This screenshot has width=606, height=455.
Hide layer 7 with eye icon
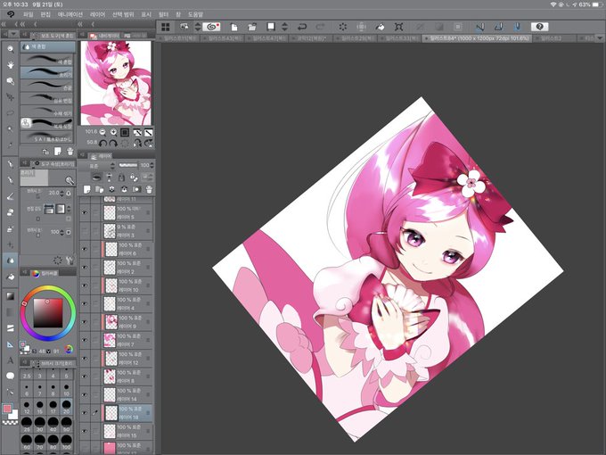pyautogui.click(x=85, y=340)
